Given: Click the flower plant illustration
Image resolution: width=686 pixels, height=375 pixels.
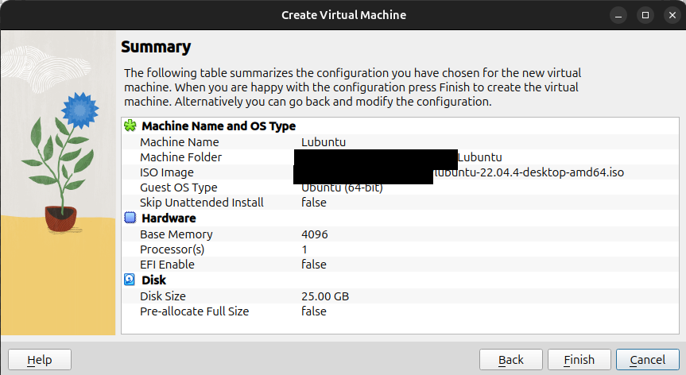Looking at the screenshot, I should [66, 160].
